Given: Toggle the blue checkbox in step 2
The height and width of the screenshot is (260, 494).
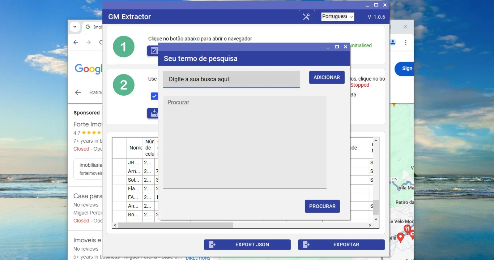Looking at the screenshot, I should click(x=154, y=96).
